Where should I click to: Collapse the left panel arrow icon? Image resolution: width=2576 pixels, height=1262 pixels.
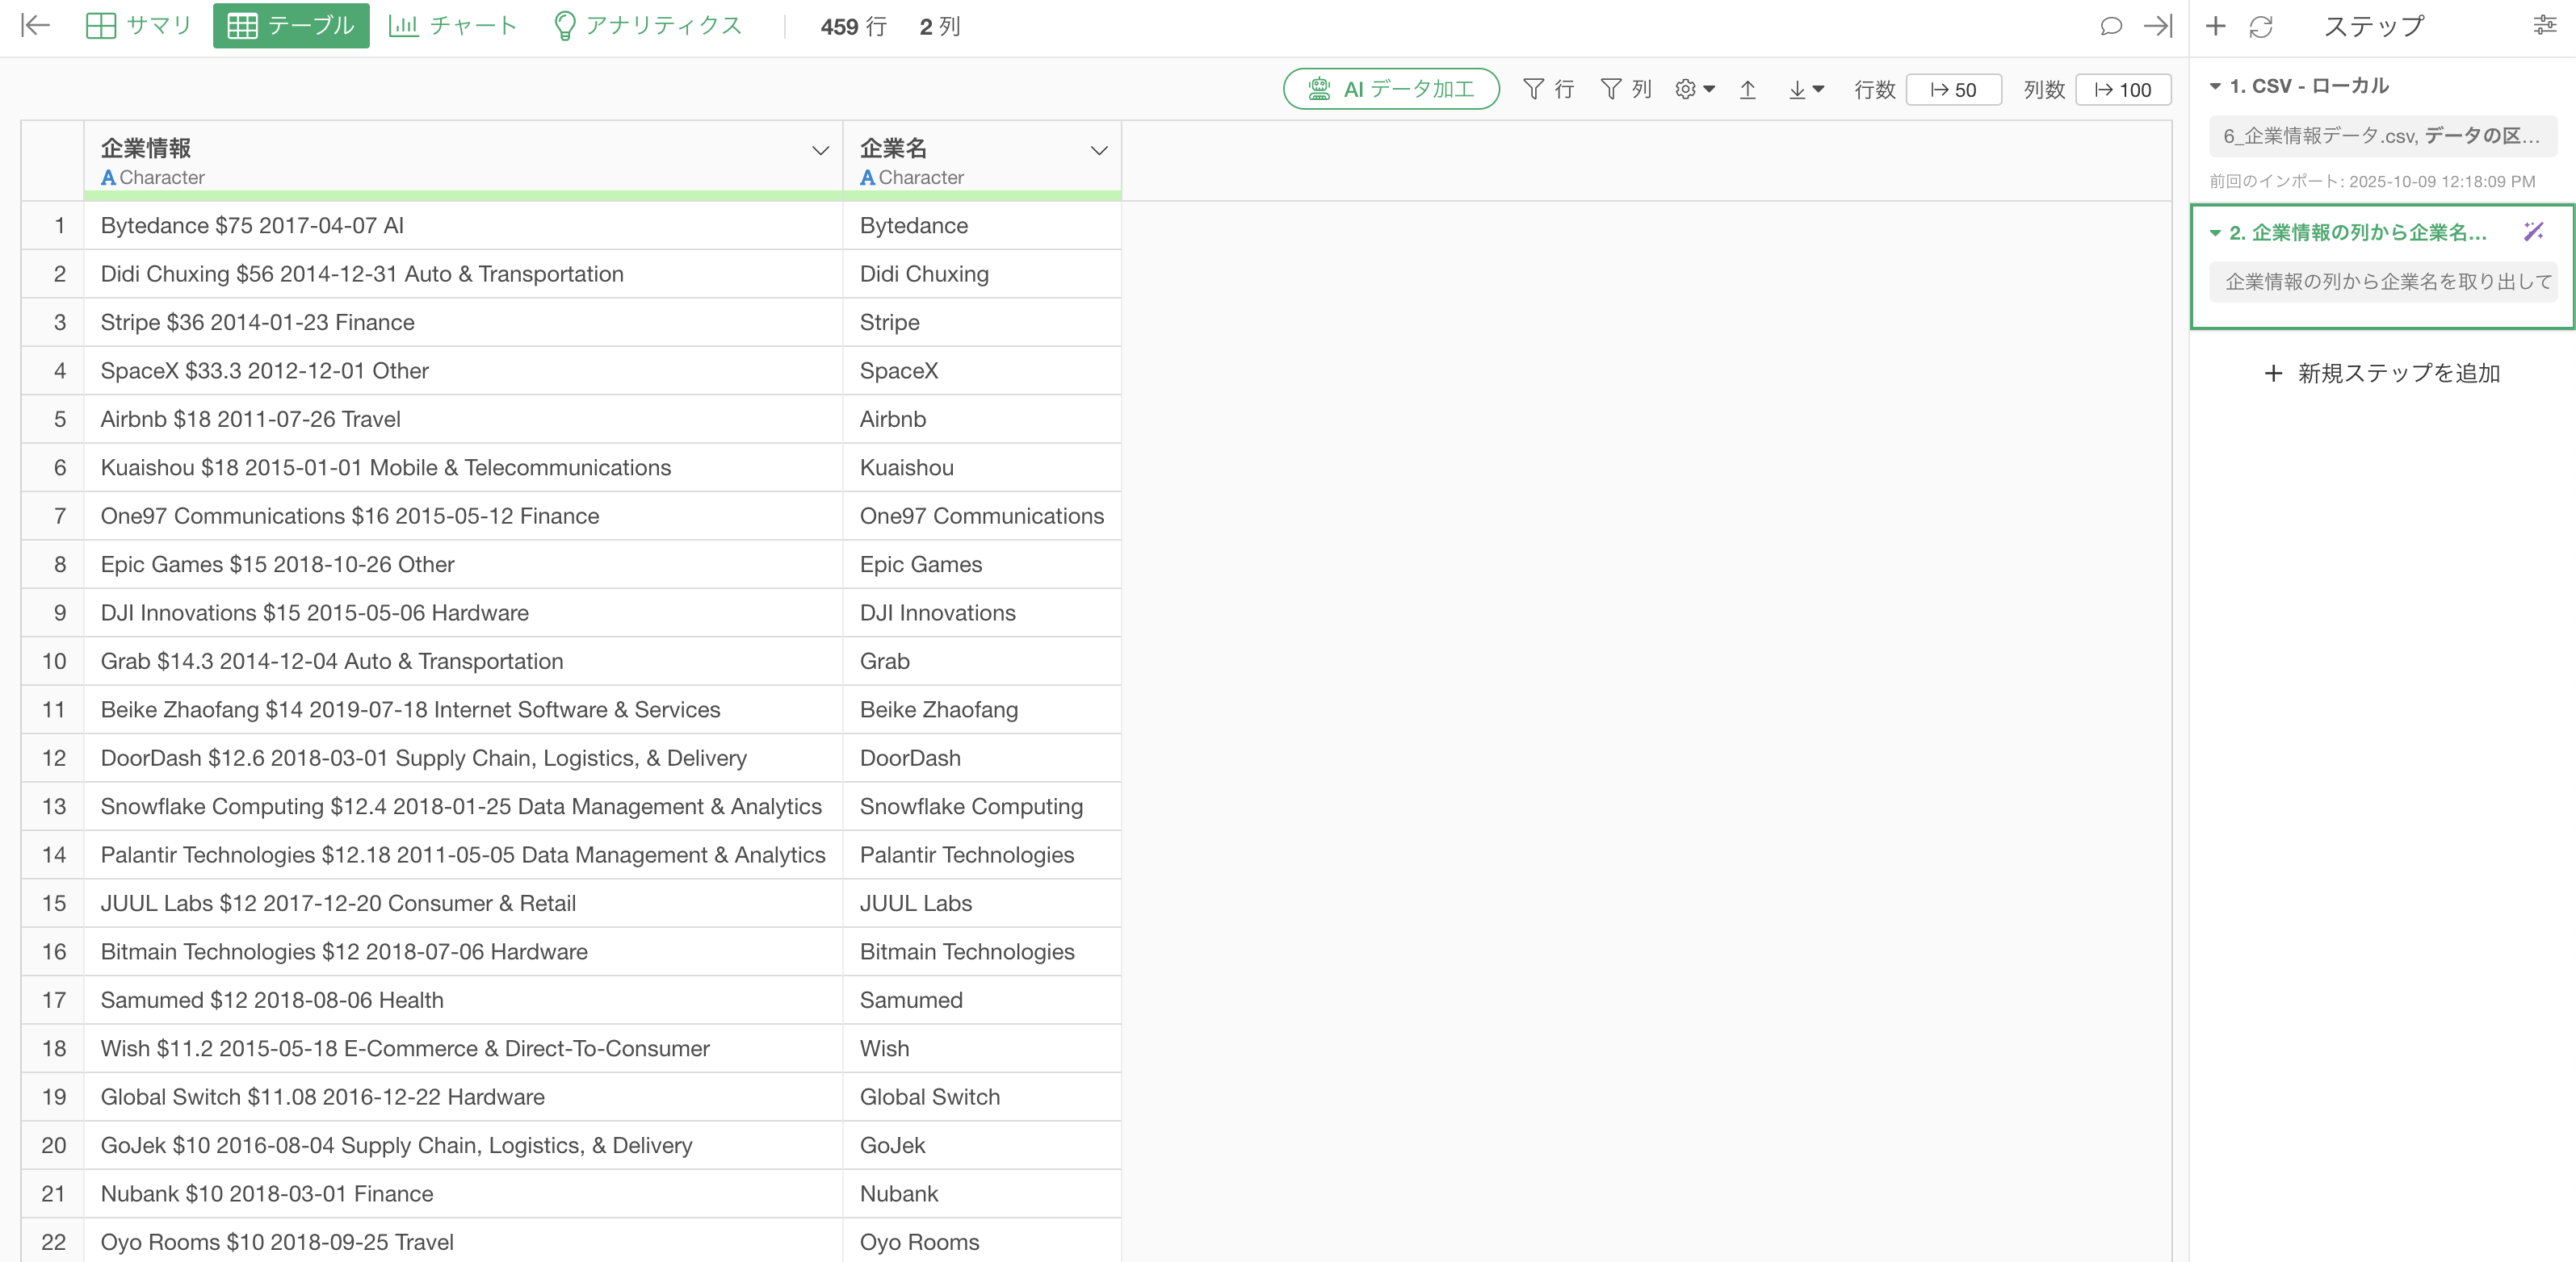(36, 26)
